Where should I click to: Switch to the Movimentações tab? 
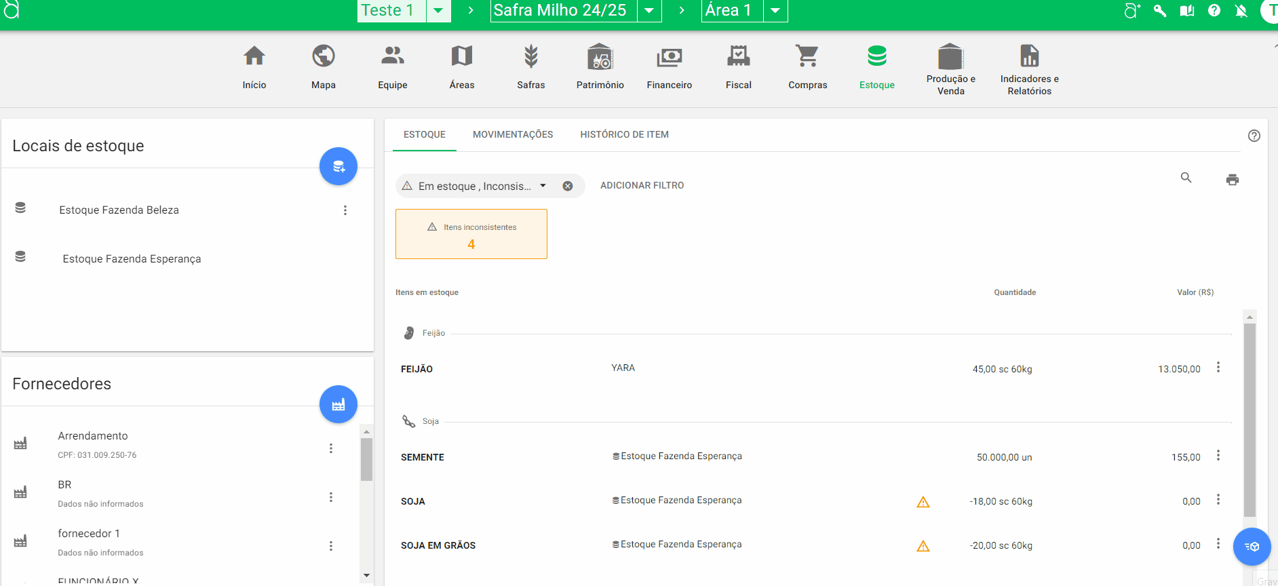512,134
